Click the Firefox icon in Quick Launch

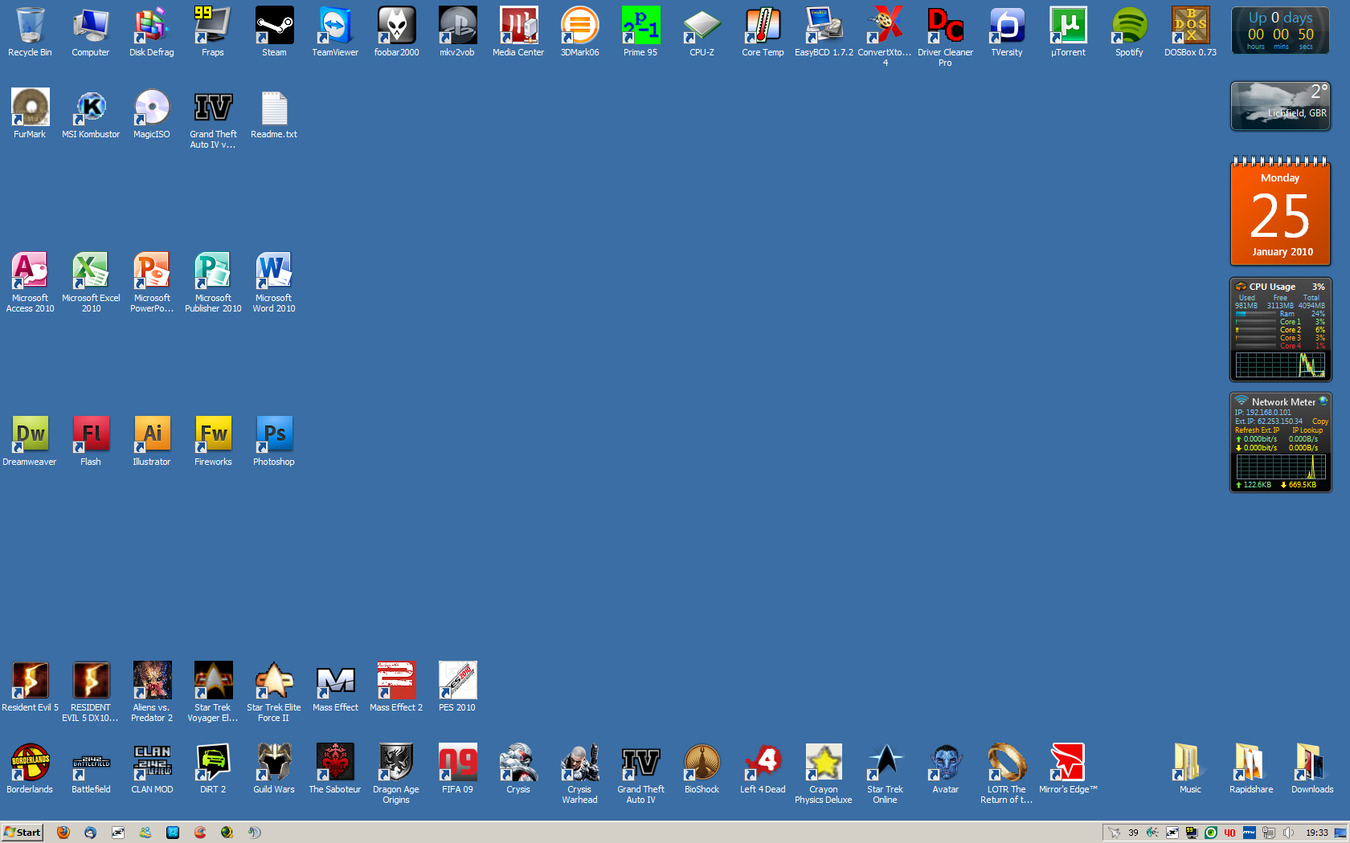point(63,833)
